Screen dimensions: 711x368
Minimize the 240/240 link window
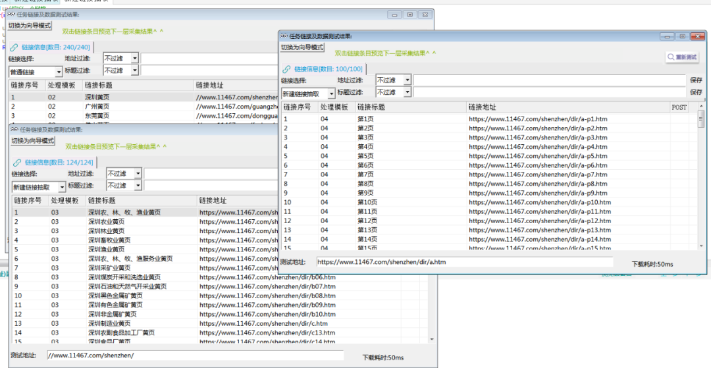click(x=394, y=14)
